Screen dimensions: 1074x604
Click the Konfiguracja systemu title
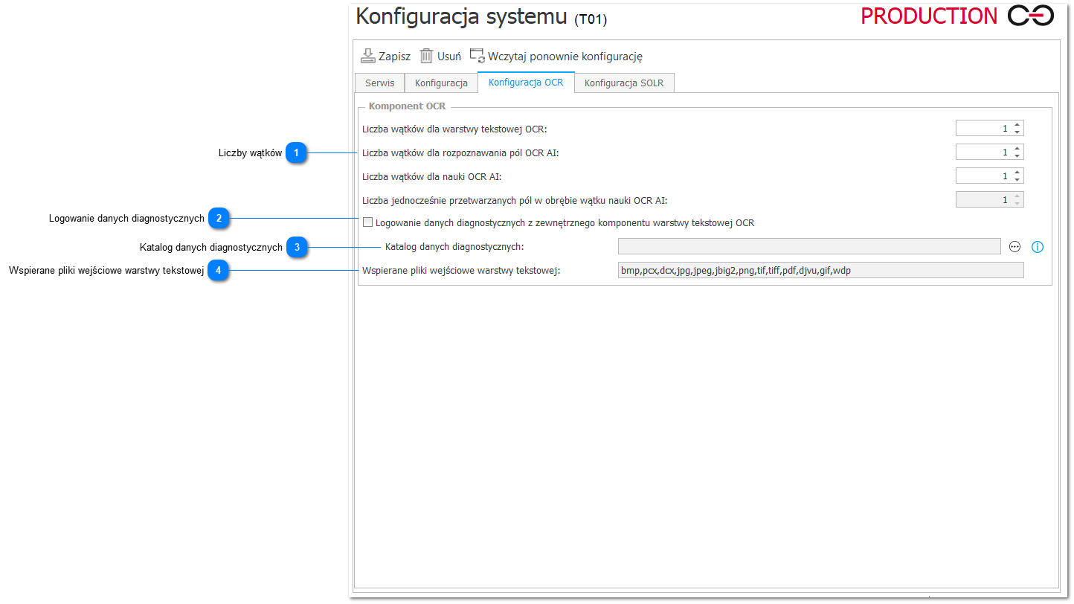click(462, 16)
